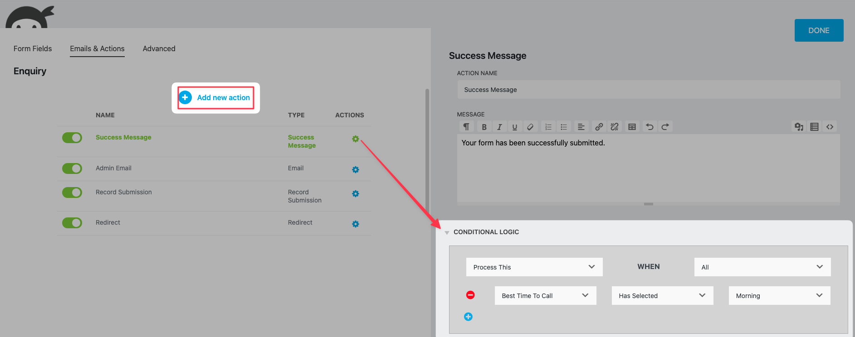Disable the Admin Email action

(x=72, y=168)
